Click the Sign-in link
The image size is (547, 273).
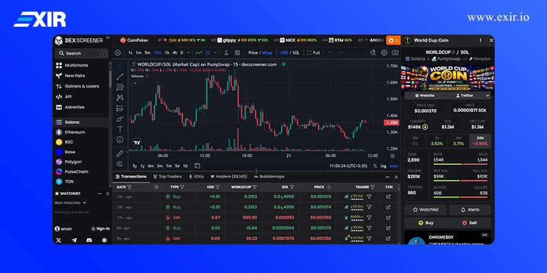click(100, 229)
